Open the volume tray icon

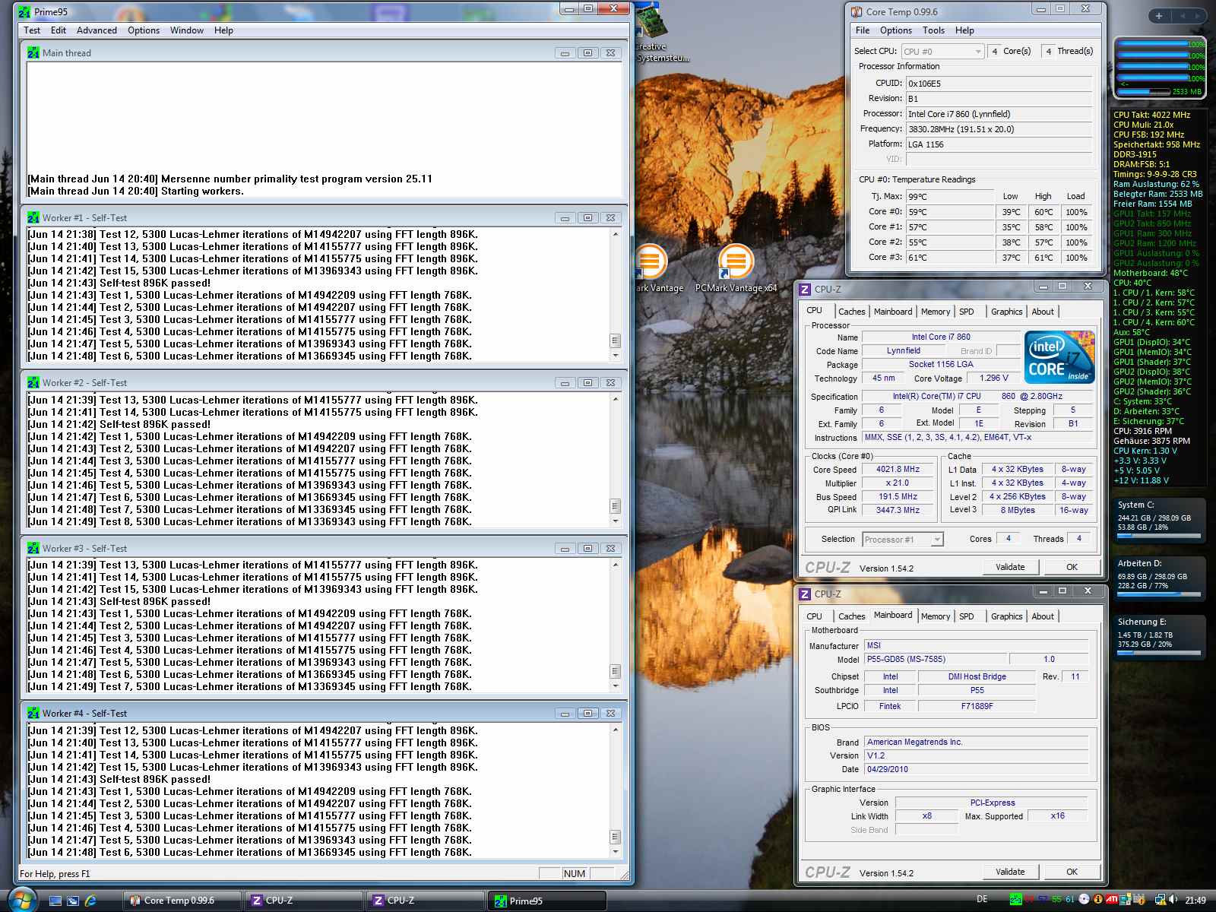click(x=1173, y=900)
